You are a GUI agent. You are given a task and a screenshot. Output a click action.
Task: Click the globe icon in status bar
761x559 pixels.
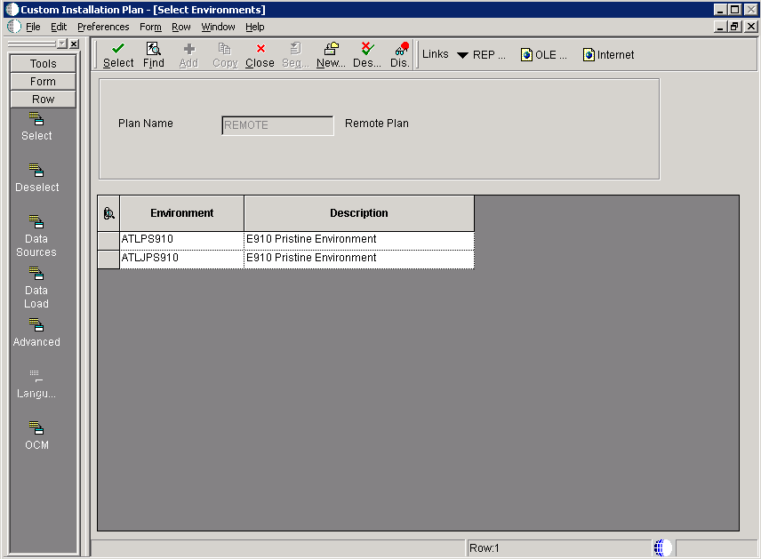pos(662,547)
